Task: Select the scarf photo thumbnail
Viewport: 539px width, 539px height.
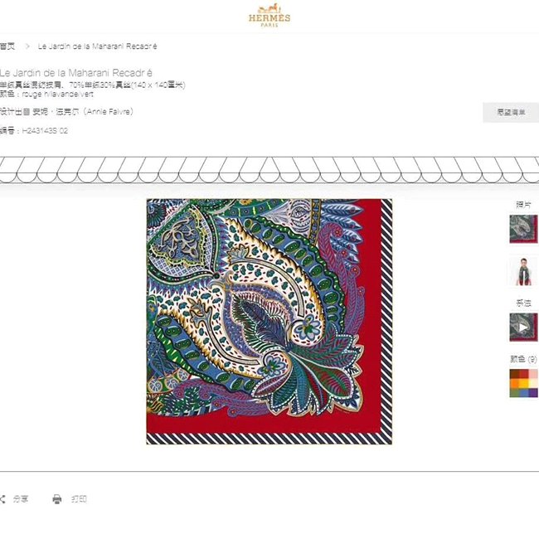Action: click(x=523, y=229)
